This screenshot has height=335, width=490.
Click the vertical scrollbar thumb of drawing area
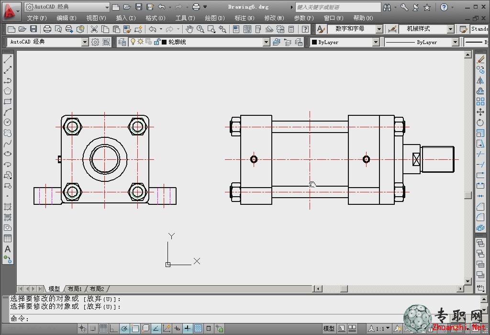point(468,194)
